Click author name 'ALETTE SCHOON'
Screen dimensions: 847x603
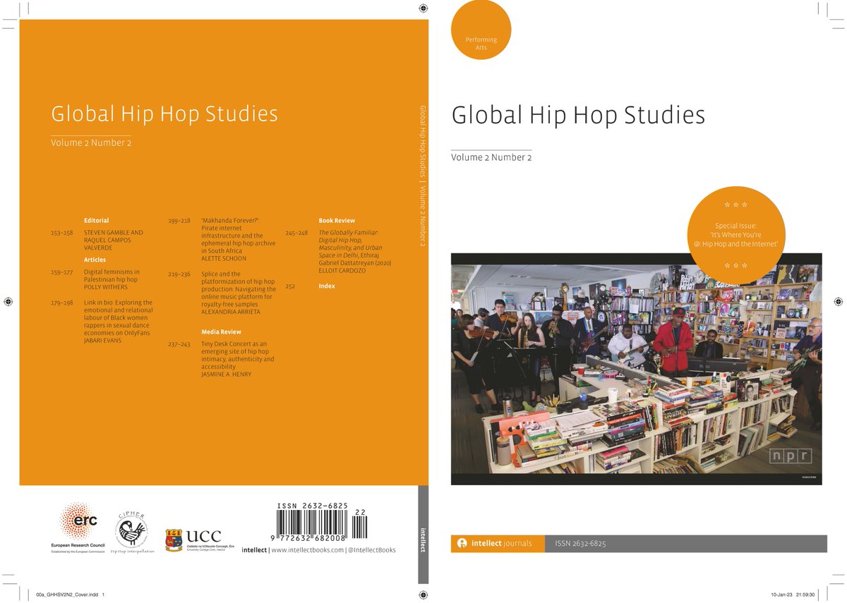[x=224, y=259]
